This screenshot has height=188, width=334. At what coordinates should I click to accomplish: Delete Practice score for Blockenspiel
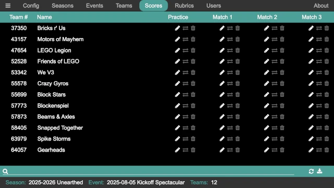(x=193, y=106)
